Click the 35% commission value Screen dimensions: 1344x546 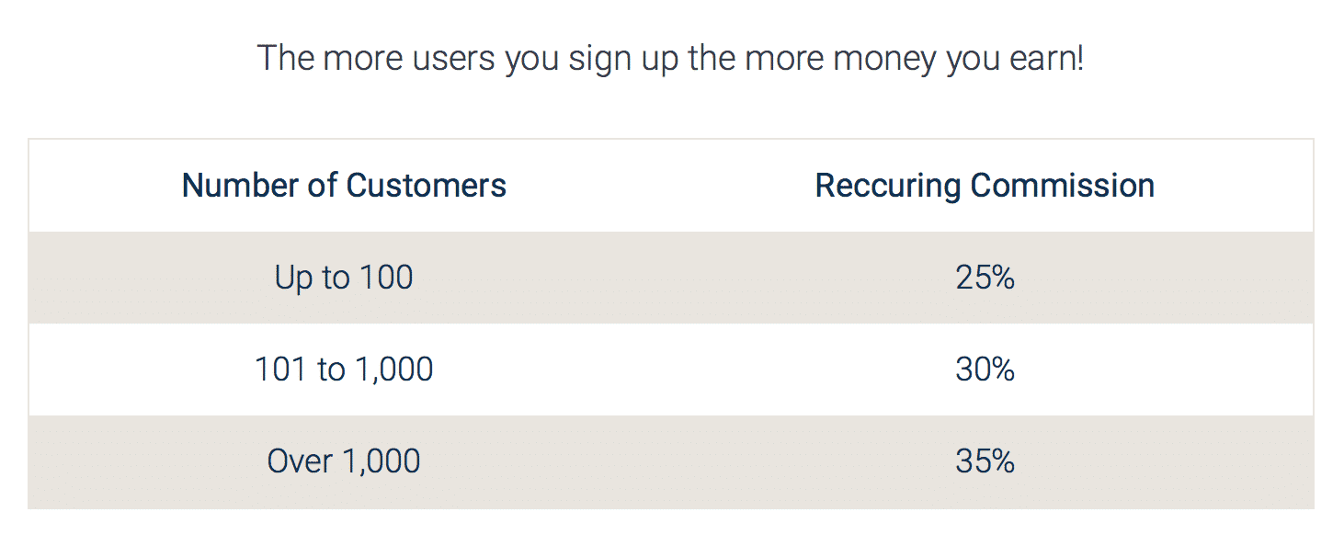[x=985, y=461]
